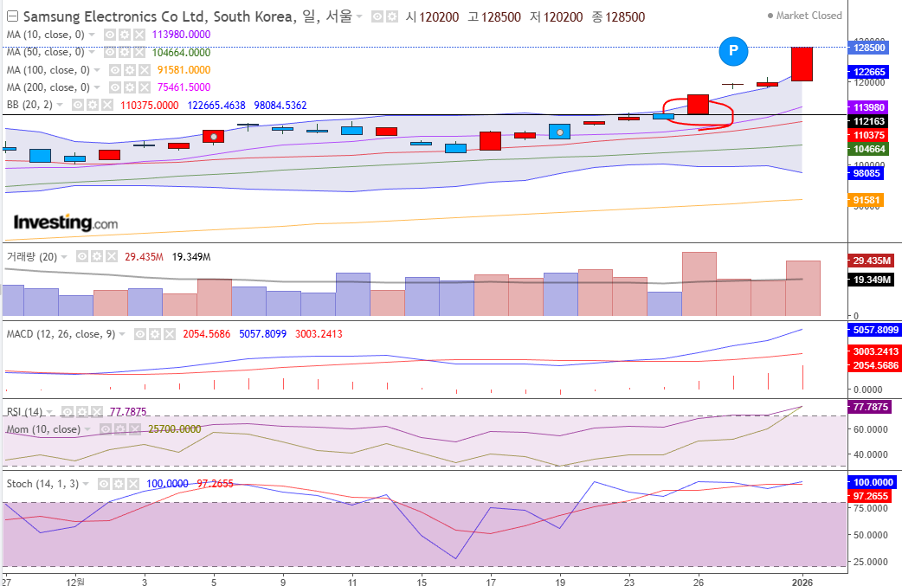Hide the RSI (14) line
Image resolution: width=902 pixels, height=586 pixels.
[68, 412]
